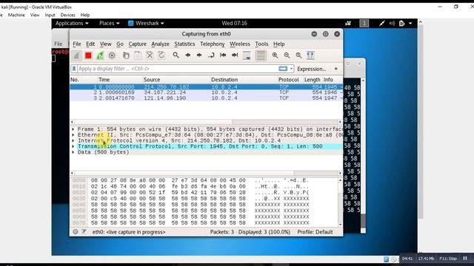Open the File menu in Wireshark

77,44
